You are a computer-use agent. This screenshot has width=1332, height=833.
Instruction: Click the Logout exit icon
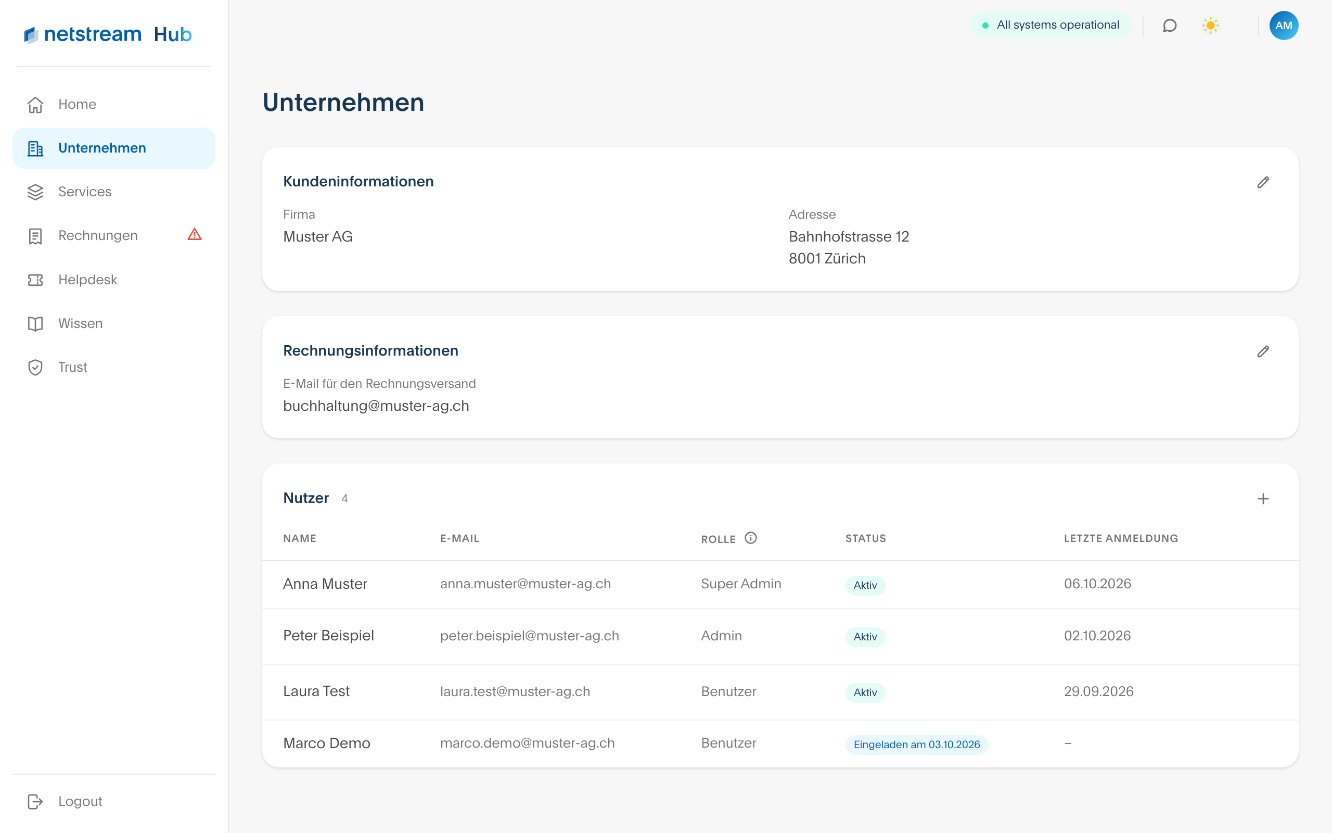[35, 802]
